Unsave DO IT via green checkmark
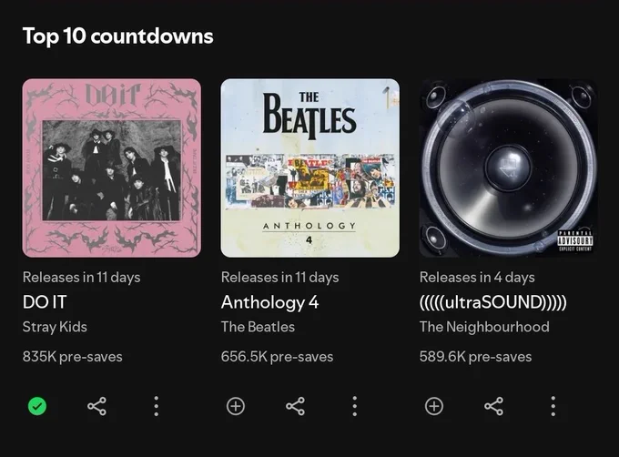Image resolution: width=619 pixels, height=457 pixels. [37, 406]
